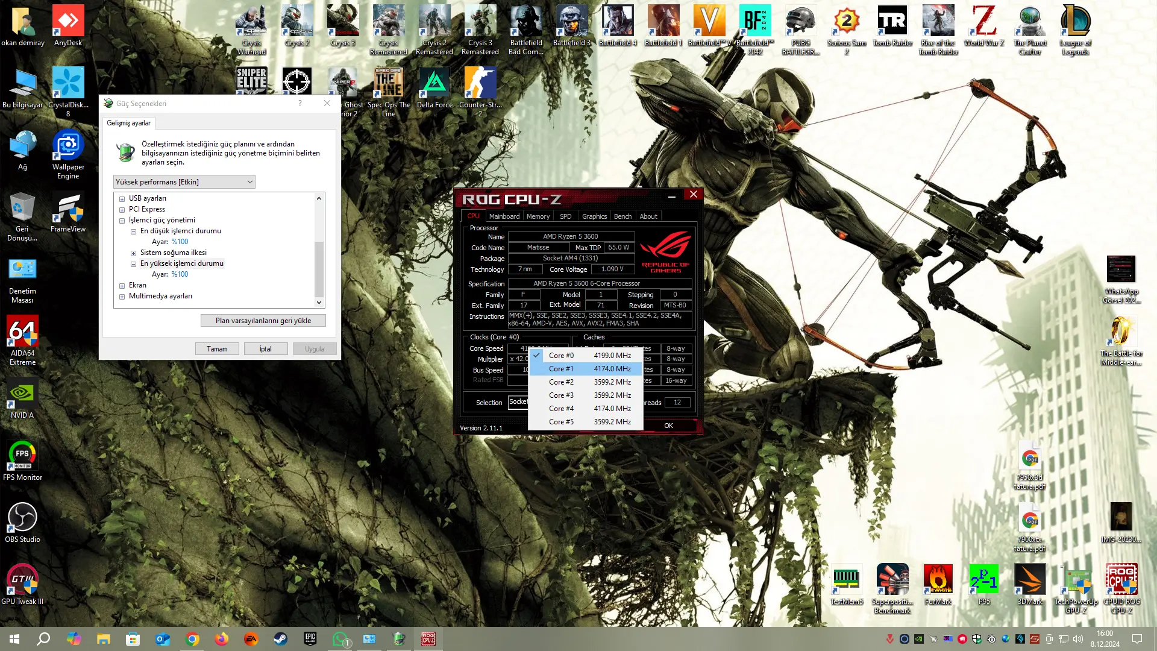Open the Superposition Benchmark shortcut

pyautogui.click(x=892, y=589)
